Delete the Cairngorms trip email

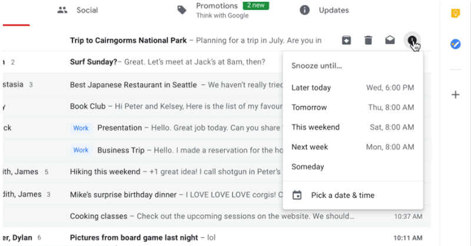click(x=368, y=40)
